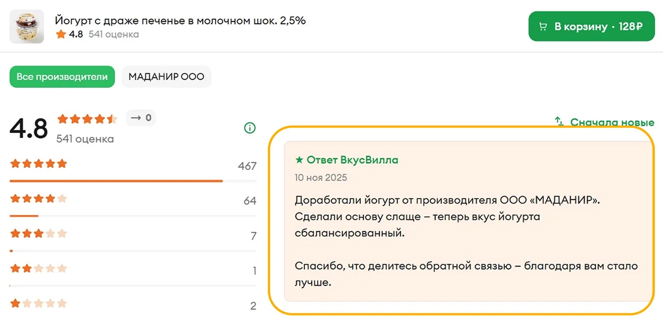Screen dimensions: 663x331
Task: Enable the МАДАНИР ООО manufacturer filter
Action: tap(166, 77)
